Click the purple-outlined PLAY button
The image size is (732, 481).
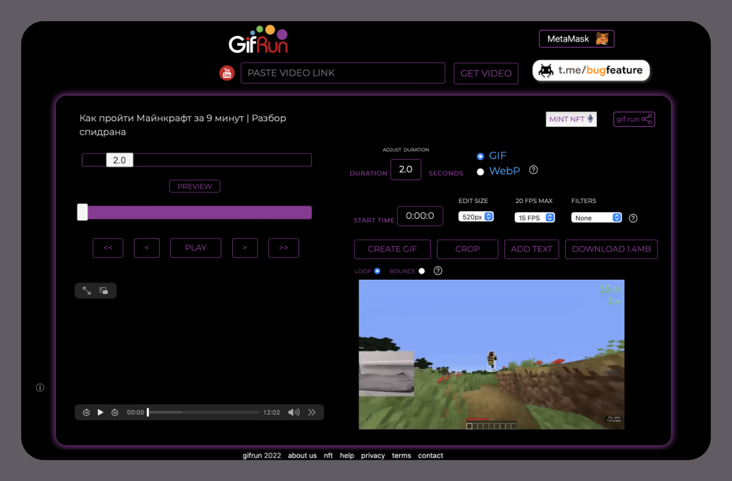click(196, 248)
